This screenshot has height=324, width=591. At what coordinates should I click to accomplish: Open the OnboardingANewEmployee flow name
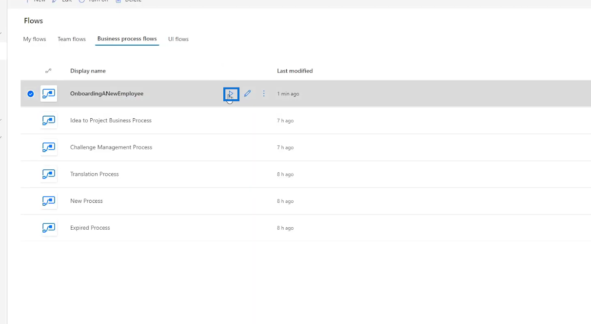(x=107, y=93)
